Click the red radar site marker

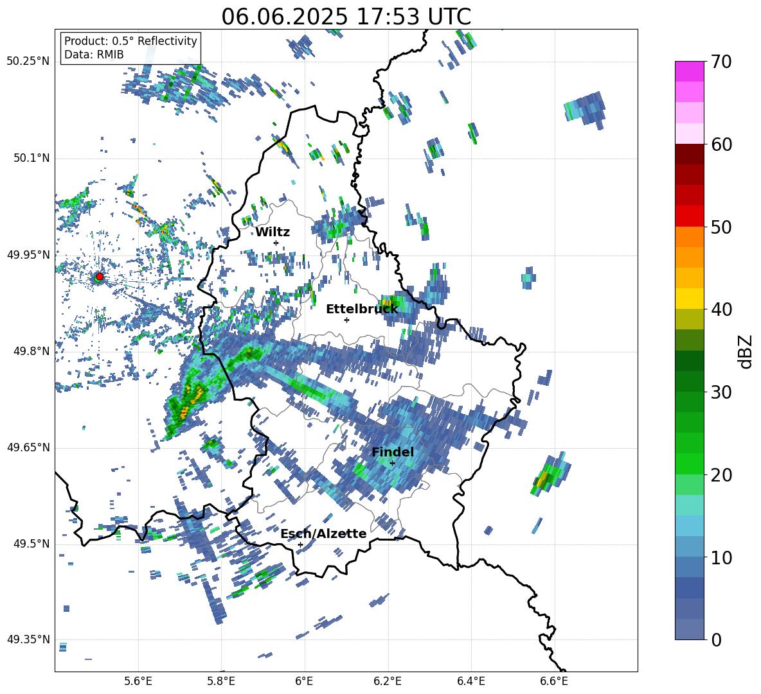point(100,277)
